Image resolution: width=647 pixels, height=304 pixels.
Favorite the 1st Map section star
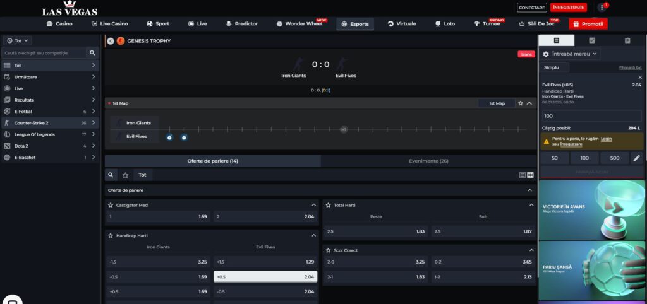[521, 103]
